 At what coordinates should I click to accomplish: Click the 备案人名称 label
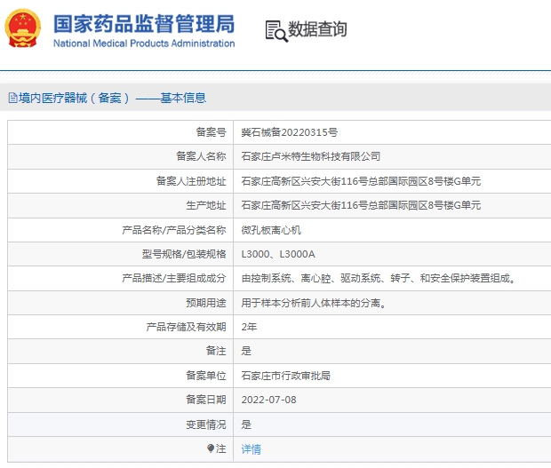pyautogui.click(x=201, y=156)
